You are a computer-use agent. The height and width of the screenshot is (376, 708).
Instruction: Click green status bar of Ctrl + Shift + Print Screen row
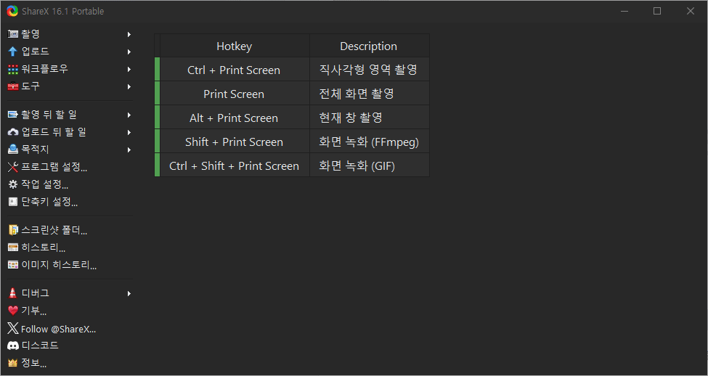pos(157,165)
